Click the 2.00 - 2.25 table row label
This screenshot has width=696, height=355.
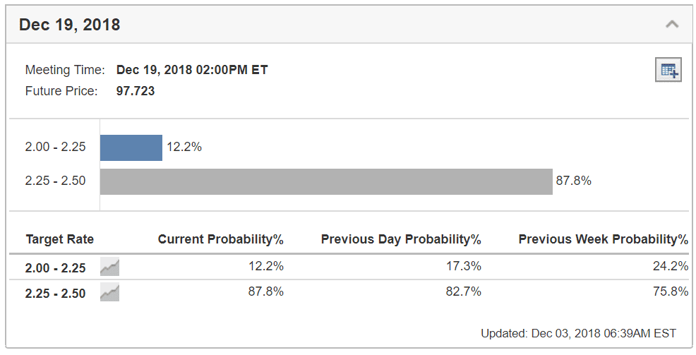[56, 268]
